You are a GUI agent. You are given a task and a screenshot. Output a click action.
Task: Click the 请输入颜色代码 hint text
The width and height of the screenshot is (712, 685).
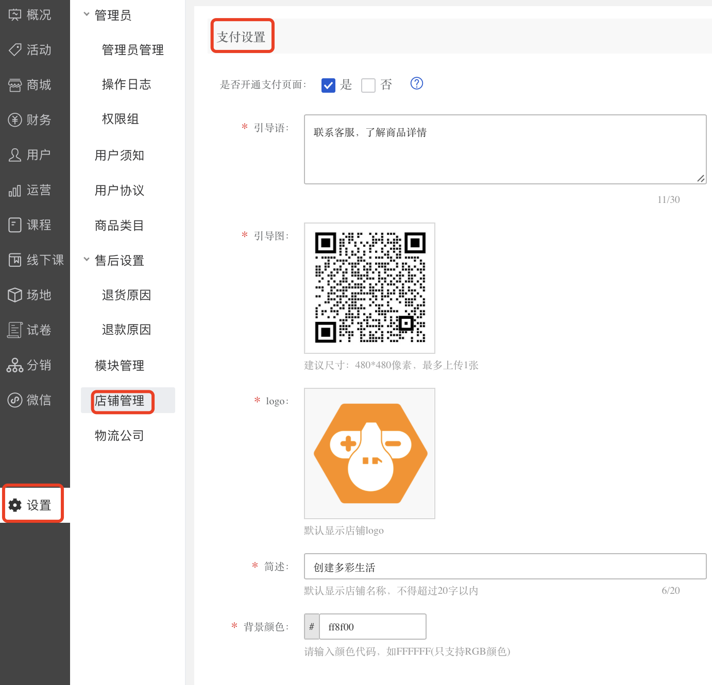(x=407, y=652)
